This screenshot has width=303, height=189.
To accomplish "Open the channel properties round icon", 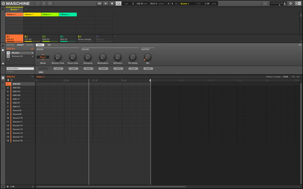I will pos(3,46).
